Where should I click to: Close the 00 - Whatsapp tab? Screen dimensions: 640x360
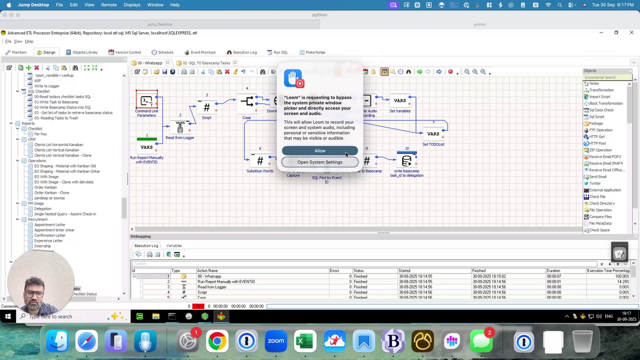tap(167, 63)
